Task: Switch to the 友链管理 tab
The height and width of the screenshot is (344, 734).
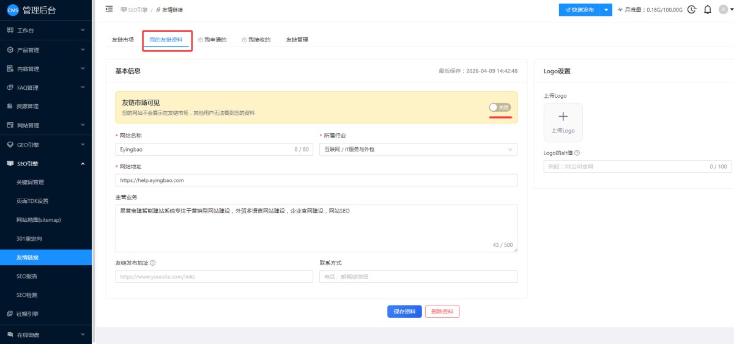Action: (x=297, y=40)
